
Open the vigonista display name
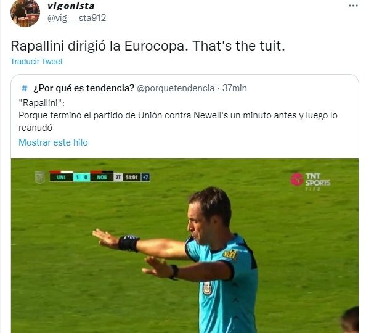pos(71,6)
